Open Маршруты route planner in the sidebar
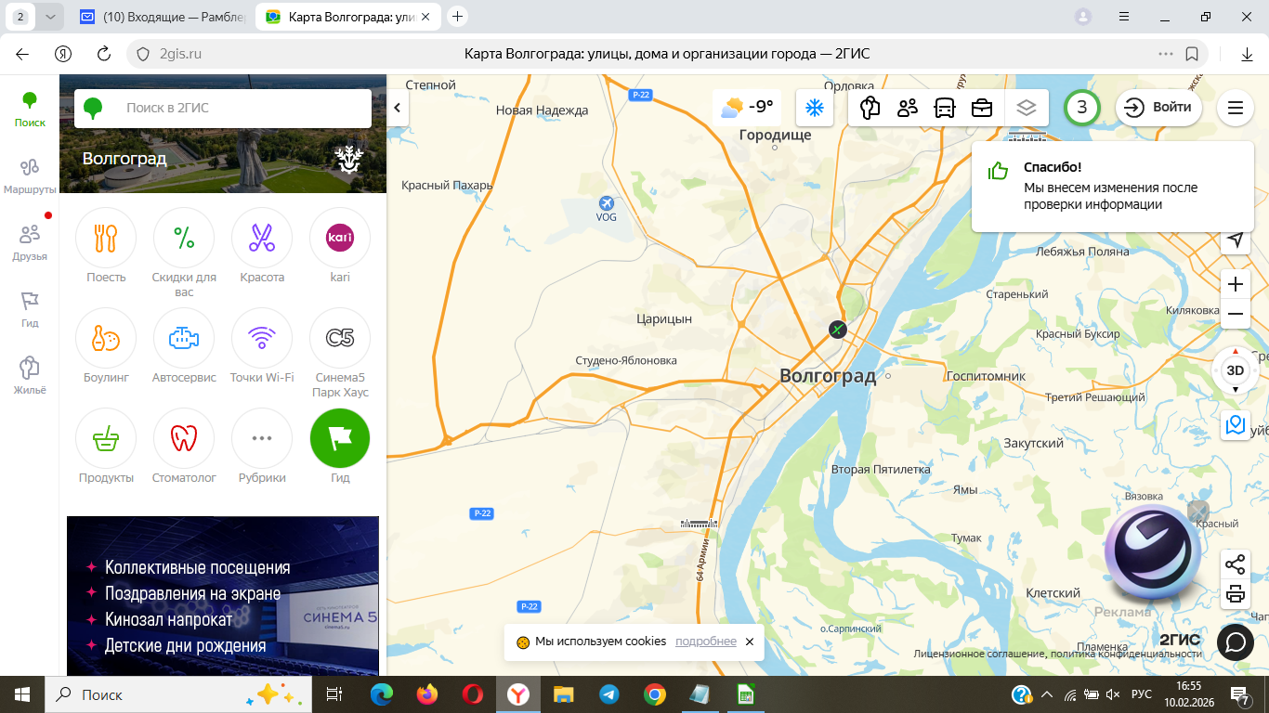The image size is (1269, 713). pyautogui.click(x=30, y=175)
